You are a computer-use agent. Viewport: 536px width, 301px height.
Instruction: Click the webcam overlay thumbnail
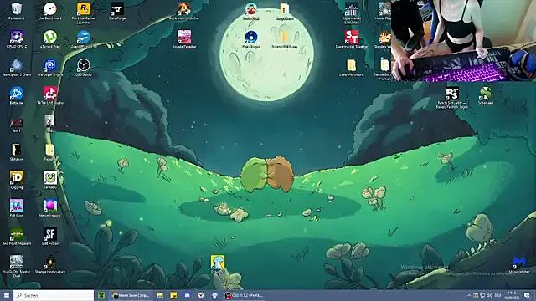[463, 41]
